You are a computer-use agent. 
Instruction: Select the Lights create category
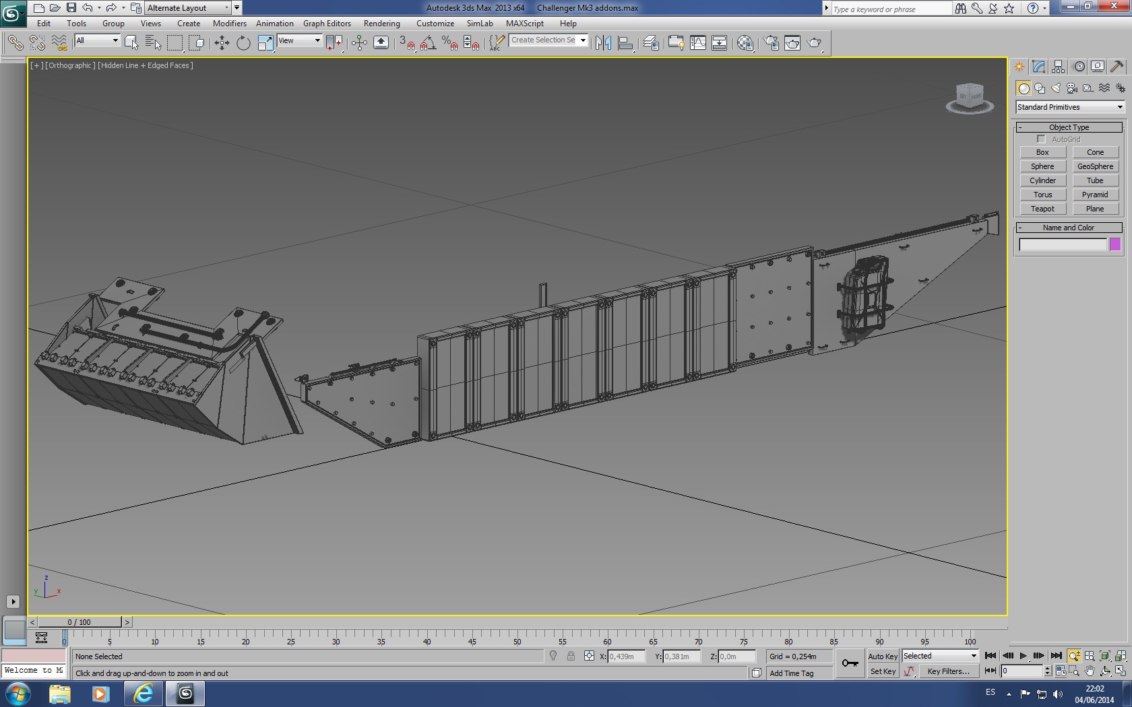click(1056, 88)
